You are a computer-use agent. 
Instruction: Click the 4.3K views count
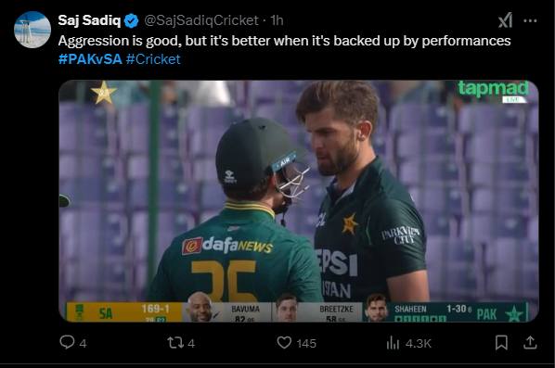point(419,343)
